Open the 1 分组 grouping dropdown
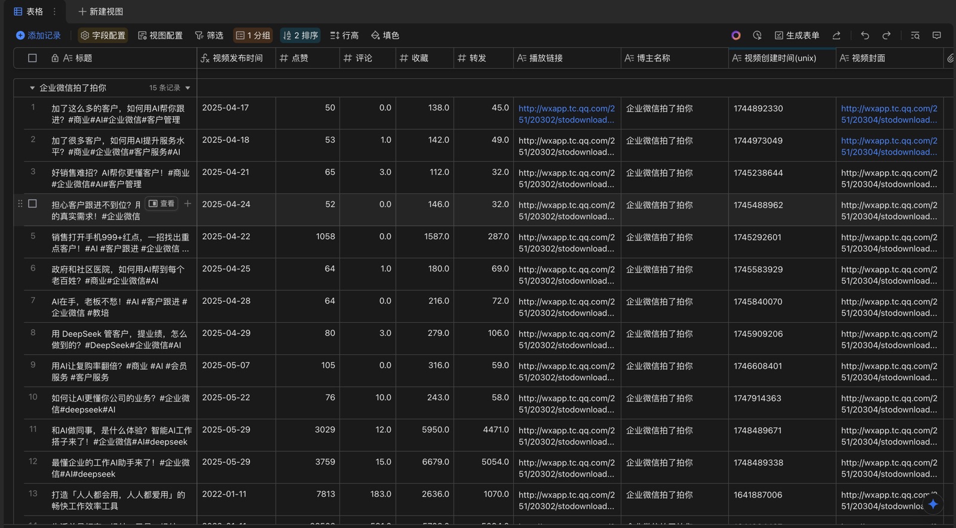 (x=253, y=35)
